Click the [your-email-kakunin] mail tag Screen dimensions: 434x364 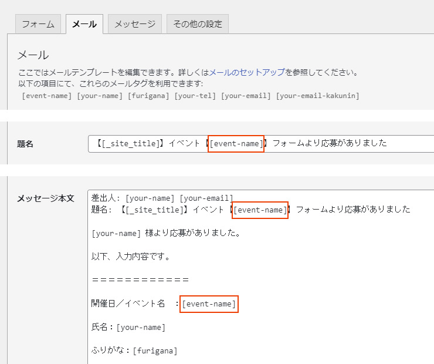pos(317,96)
